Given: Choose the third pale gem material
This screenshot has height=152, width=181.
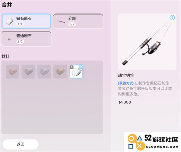Looking at the screenshot, I should point(44,72).
